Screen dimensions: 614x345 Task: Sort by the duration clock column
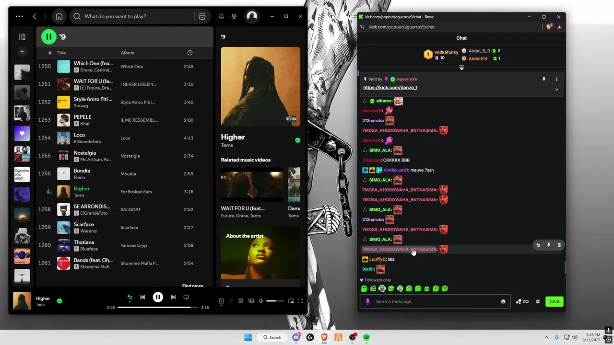(x=190, y=53)
